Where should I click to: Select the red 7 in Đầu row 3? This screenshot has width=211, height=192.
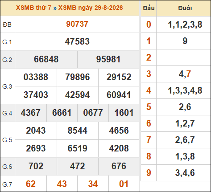pos(188,74)
